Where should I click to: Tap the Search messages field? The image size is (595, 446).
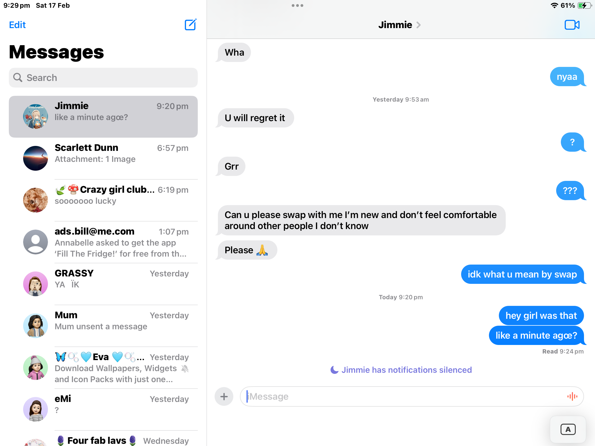(x=103, y=78)
